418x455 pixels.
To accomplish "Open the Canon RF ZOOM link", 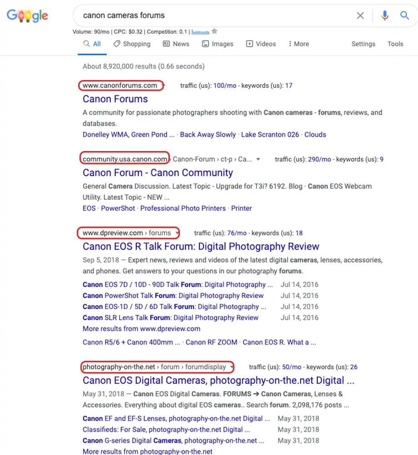I will click(x=211, y=343).
